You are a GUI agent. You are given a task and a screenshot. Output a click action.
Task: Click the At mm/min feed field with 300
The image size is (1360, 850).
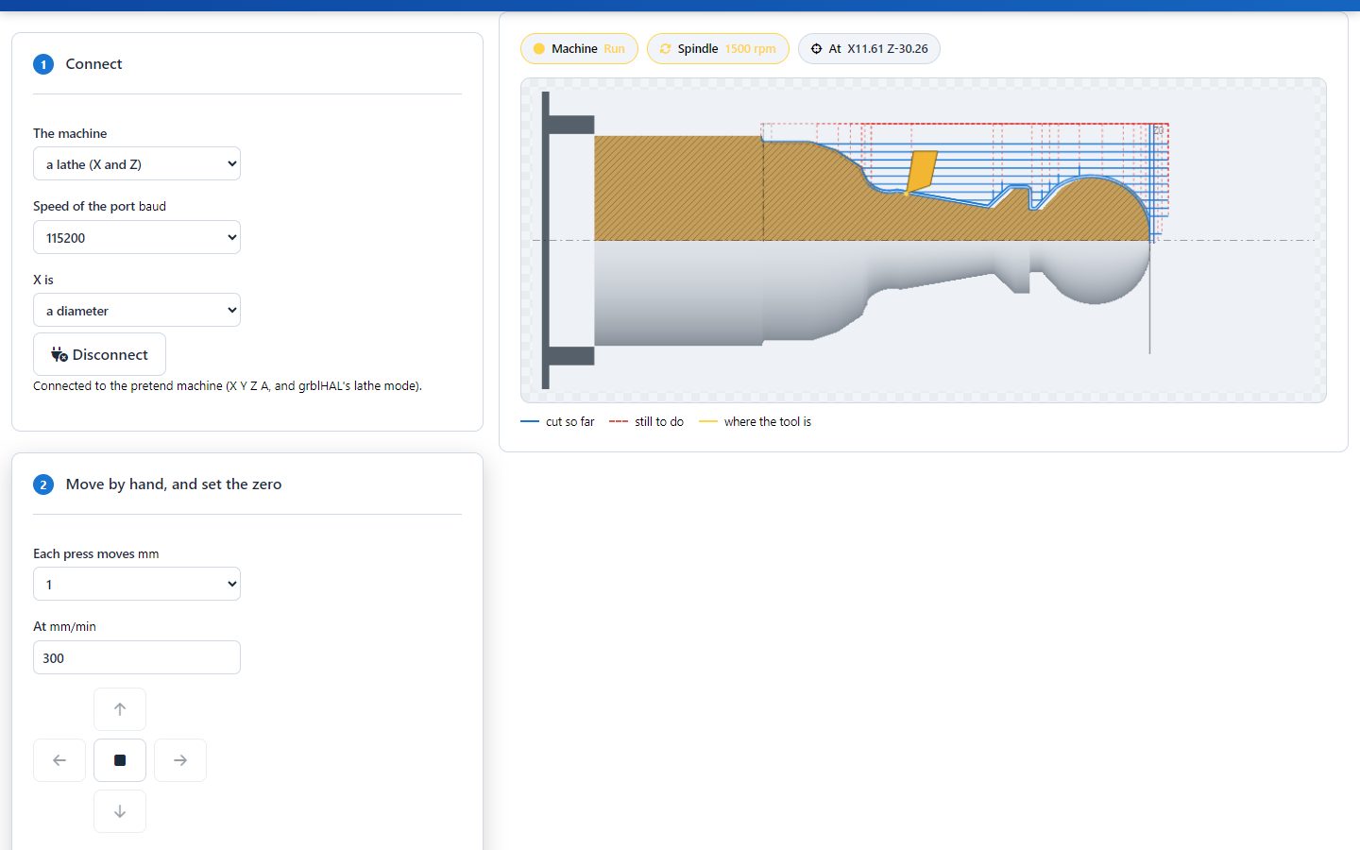137,657
